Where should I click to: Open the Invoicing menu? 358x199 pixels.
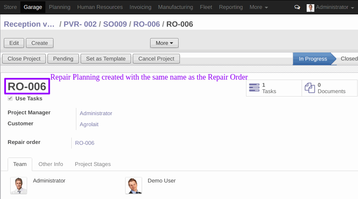point(140,7)
